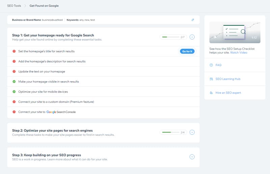The image size is (270, 174).
Task: Expand Step 3 Keep building section
Action: [x=192, y=157]
